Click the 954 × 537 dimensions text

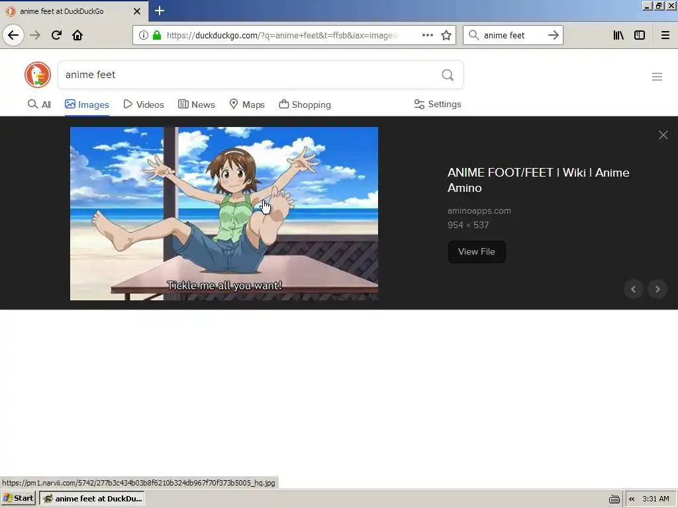tap(468, 225)
